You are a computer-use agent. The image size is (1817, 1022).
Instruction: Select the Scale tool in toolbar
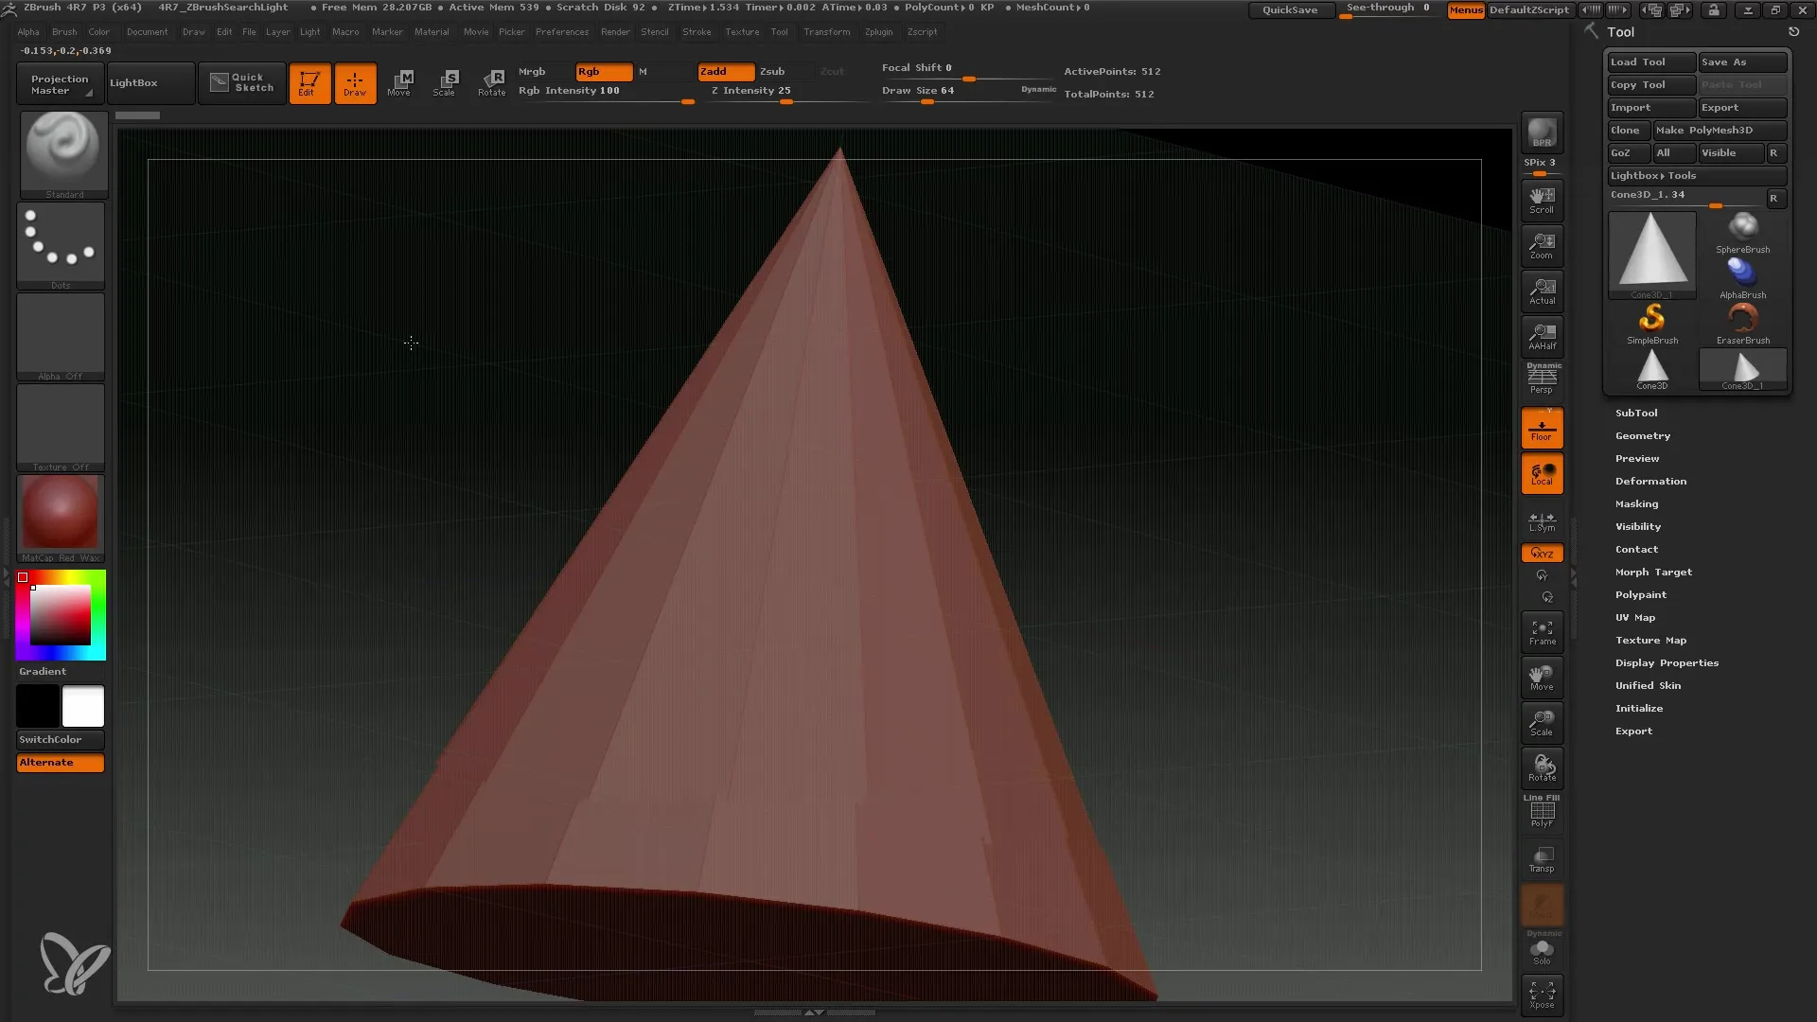click(x=444, y=81)
